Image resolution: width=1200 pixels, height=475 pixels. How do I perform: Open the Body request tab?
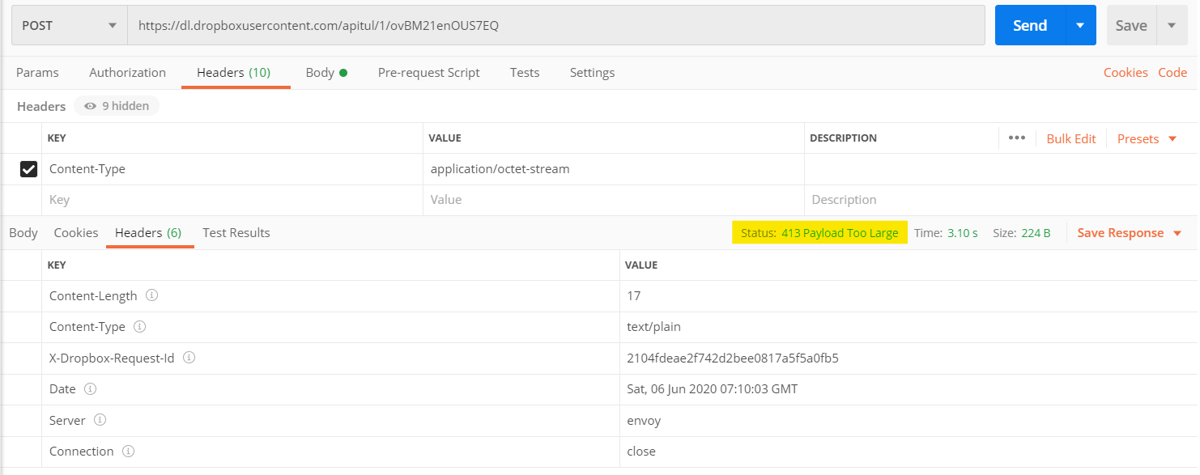pos(321,72)
